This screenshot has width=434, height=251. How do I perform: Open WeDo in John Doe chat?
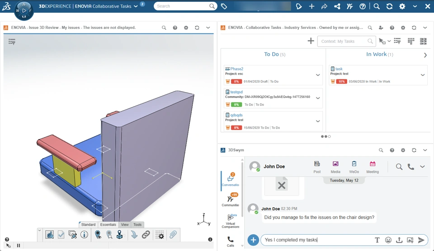point(354,167)
